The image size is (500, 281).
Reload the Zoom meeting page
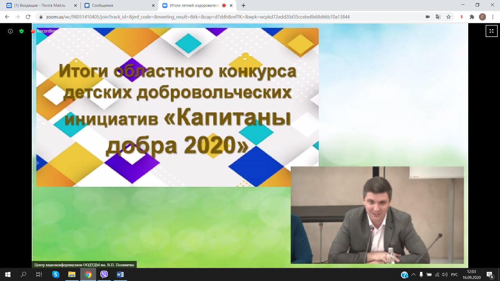[28, 17]
